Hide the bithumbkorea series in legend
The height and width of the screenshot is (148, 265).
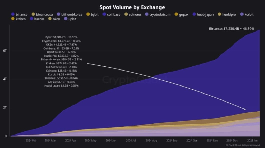click(x=69, y=14)
